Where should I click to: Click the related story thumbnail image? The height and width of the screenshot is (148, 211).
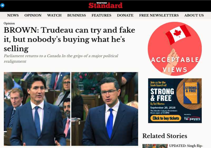(155, 146)
